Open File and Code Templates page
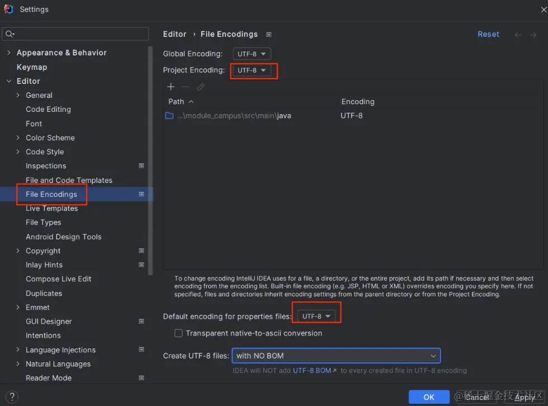 coord(69,180)
